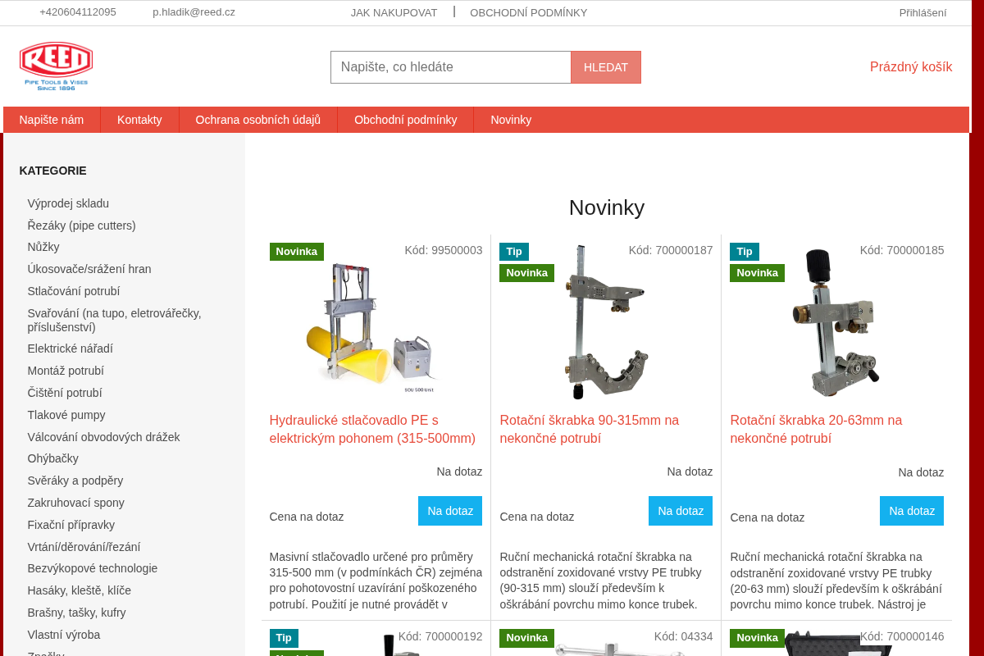Image resolution: width=984 pixels, height=656 pixels.
Task: Select the Elektrické nářadí category
Action: 71,348
